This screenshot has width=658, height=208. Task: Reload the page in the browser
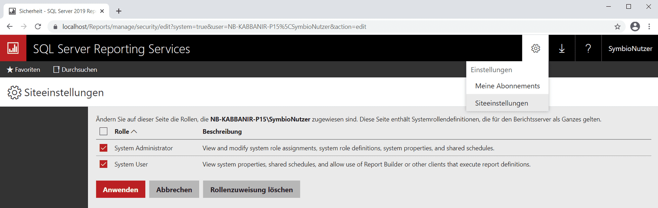(x=38, y=26)
